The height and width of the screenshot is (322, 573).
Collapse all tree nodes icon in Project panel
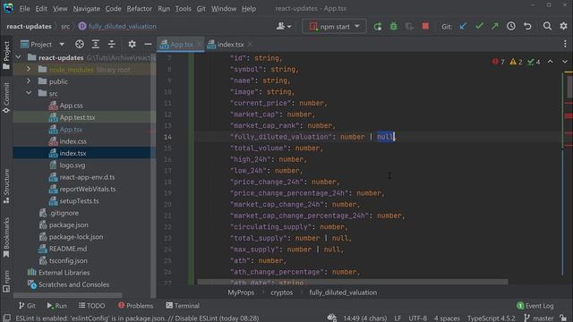[x=111, y=44]
